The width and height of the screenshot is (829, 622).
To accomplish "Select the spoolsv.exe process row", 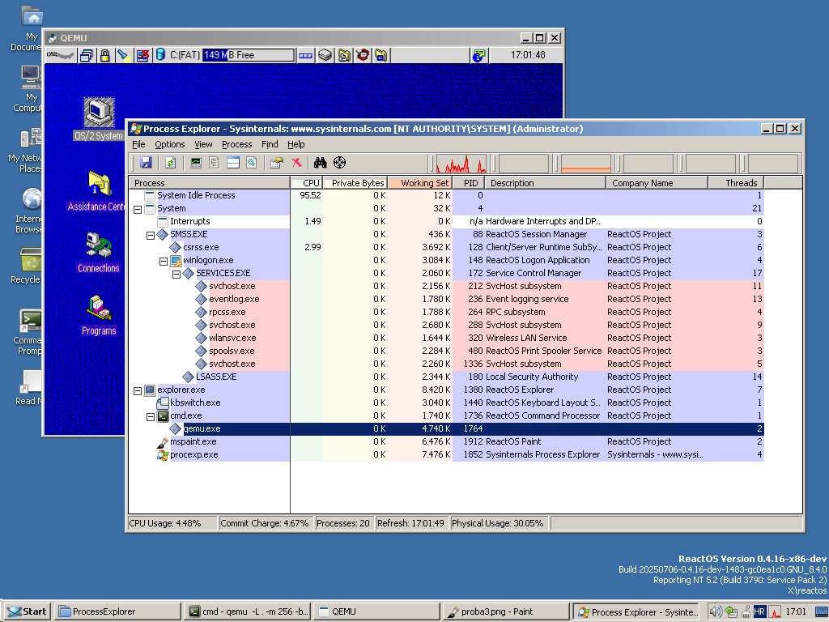I will click(446, 351).
